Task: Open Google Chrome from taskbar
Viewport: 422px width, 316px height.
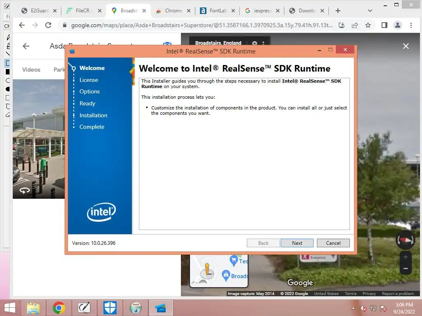Action: click(59, 308)
